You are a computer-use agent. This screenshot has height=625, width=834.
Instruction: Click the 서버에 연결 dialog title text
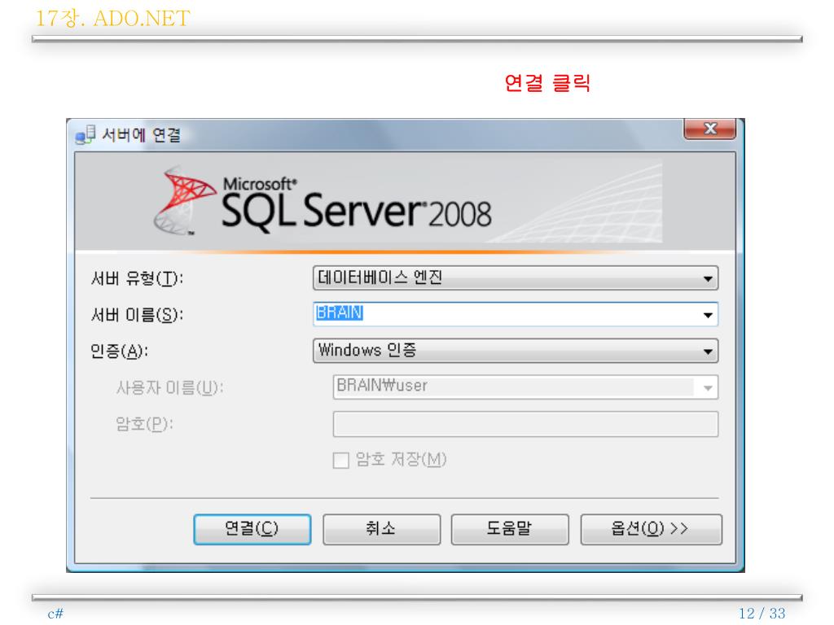coord(141,135)
